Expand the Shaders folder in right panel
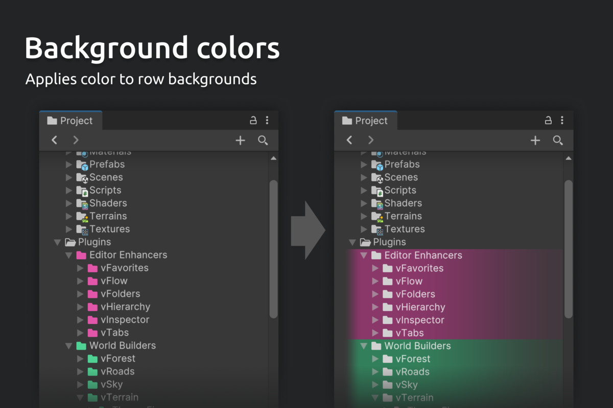613x408 pixels. point(364,203)
